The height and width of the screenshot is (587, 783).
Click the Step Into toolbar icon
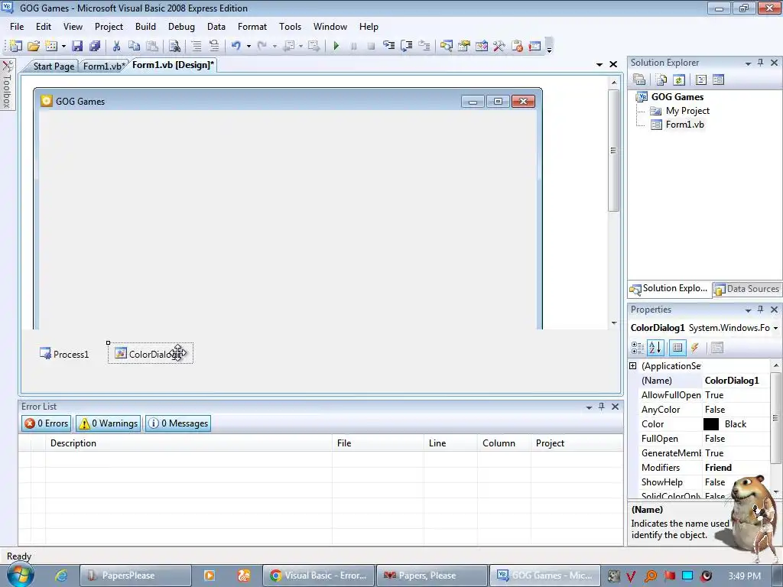pos(389,46)
